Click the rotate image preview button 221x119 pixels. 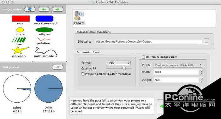pyautogui.click(x=30, y=9)
